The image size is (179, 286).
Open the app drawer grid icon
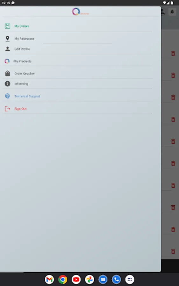coord(130,279)
